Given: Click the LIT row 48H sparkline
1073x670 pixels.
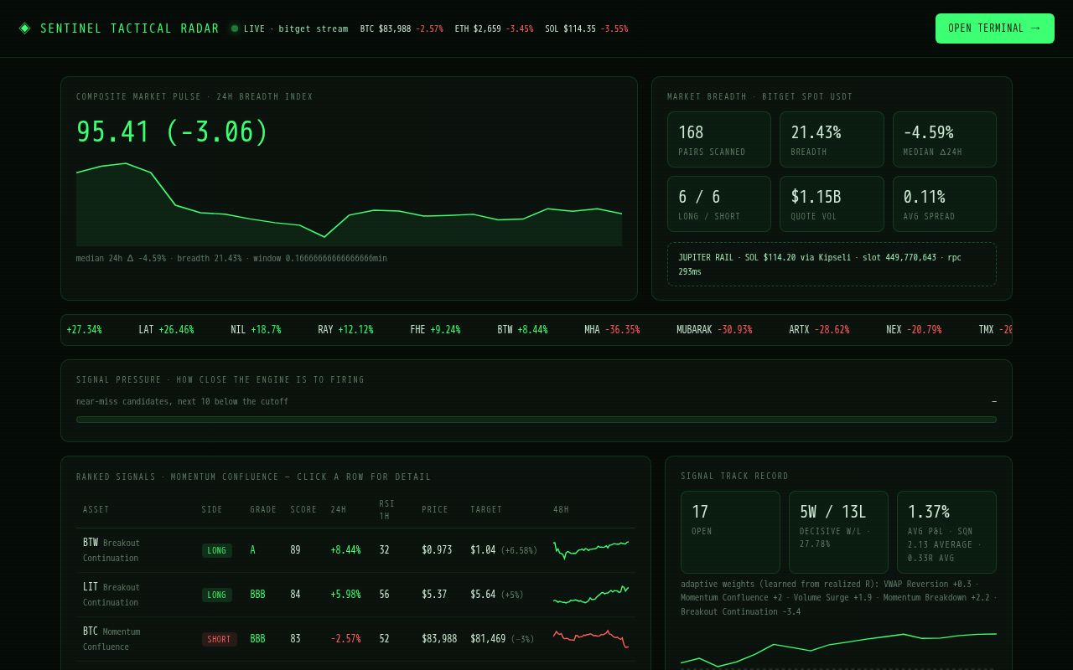Looking at the screenshot, I should (x=591, y=595).
